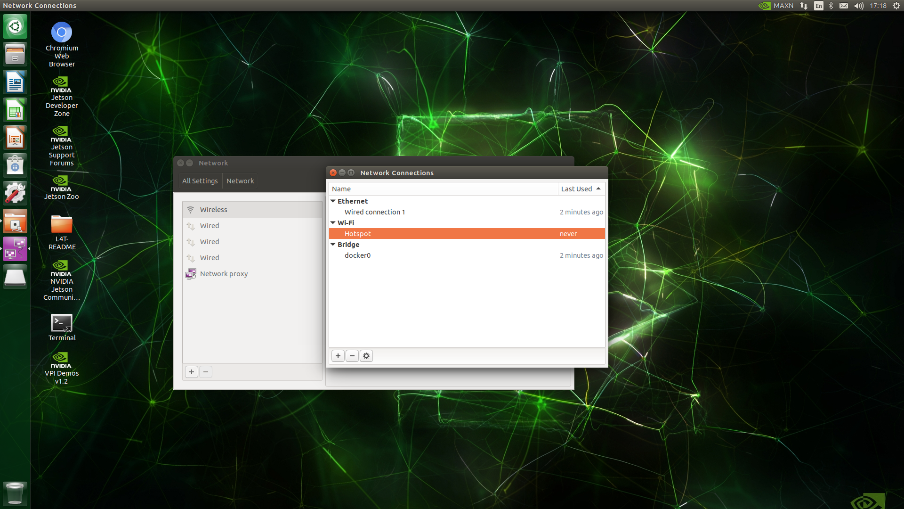Open Jetson Zoo desktop shortcut
904x509 pixels.
tap(62, 187)
